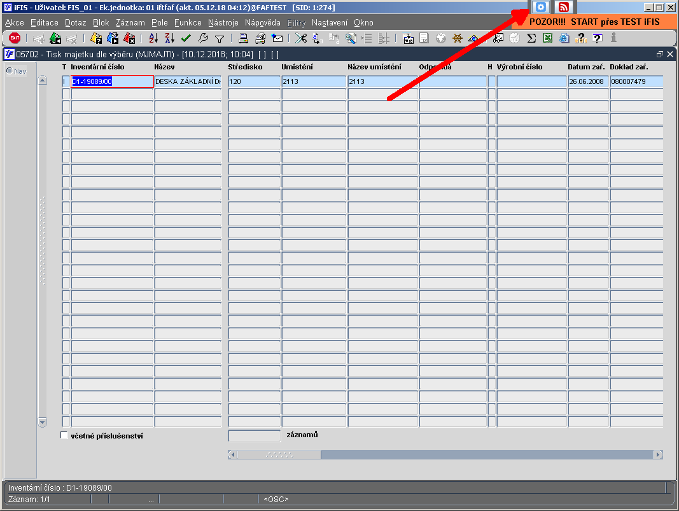Click the horizontal scrollbar thumb
The image size is (679, 511).
click(279, 455)
